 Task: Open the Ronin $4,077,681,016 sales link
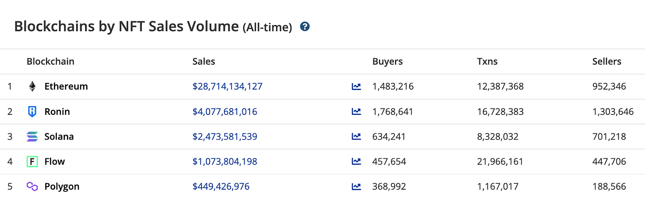click(225, 112)
